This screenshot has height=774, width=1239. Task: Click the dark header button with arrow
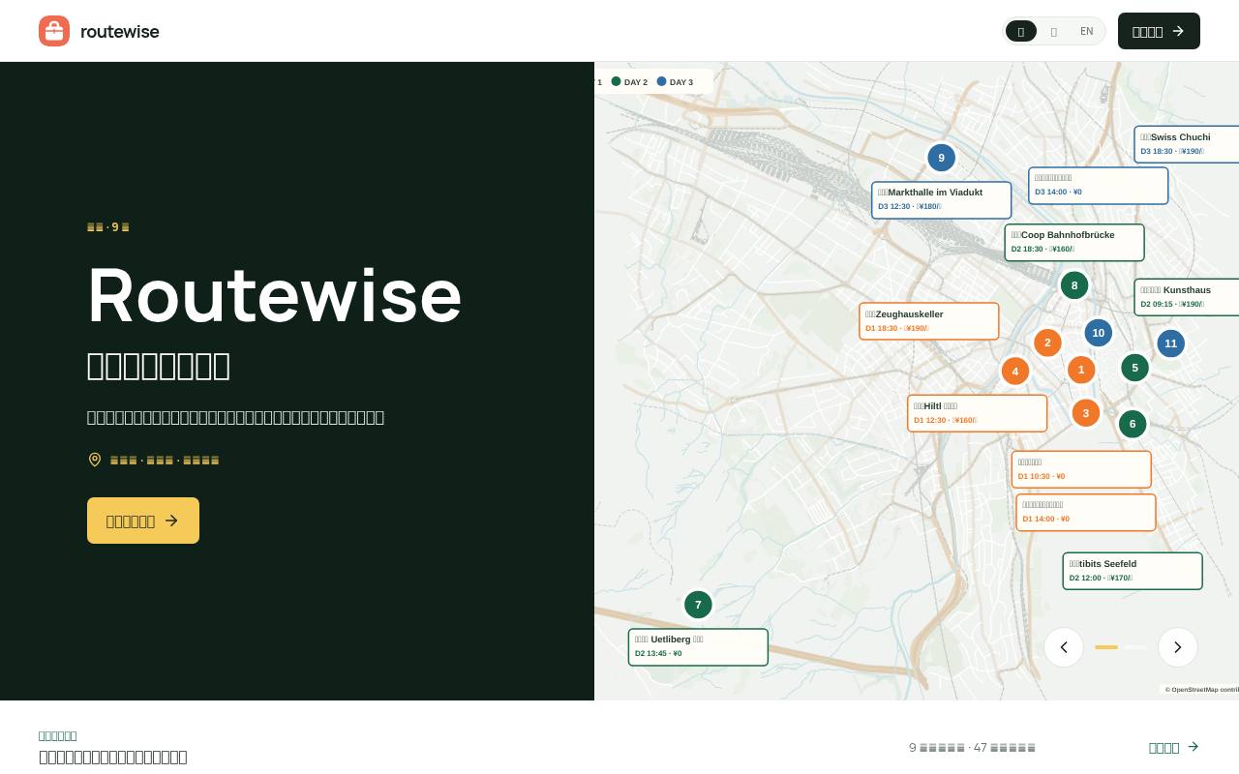click(1159, 31)
